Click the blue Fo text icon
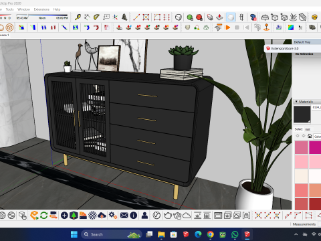Image resolution: width=321 pixels, height=241 pixels. (x=279, y=27)
